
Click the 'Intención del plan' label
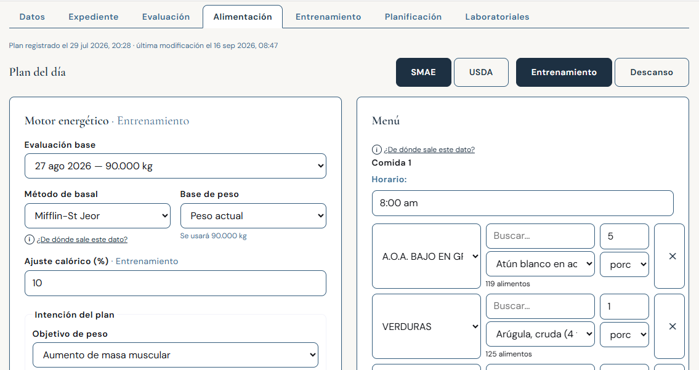75,315
